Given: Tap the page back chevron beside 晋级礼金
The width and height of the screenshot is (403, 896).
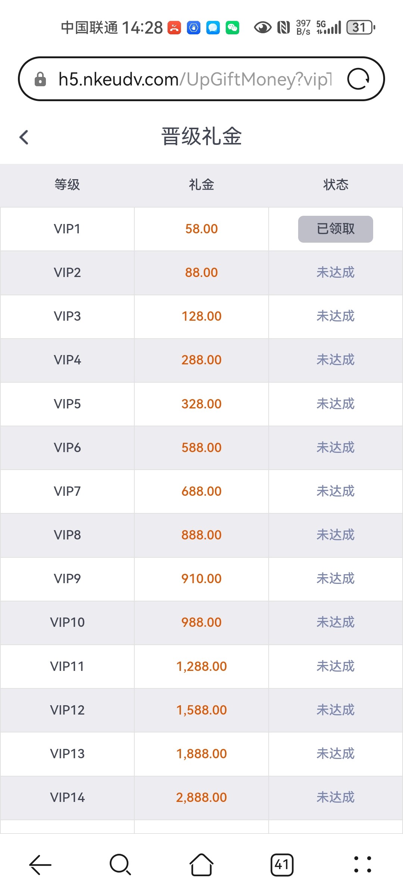Looking at the screenshot, I should coord(24,137).
